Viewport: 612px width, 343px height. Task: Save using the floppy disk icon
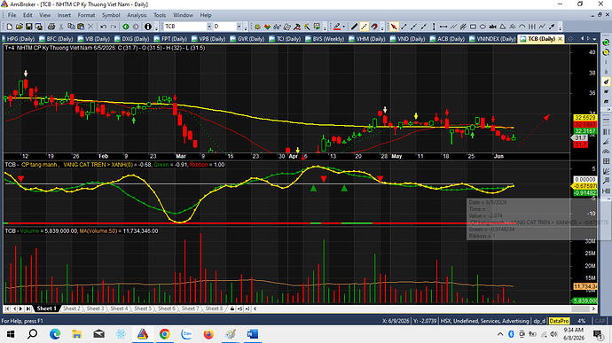click(x=29, y=27)
